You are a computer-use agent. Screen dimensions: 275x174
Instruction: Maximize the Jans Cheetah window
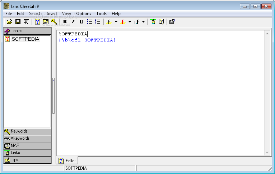(x=255, y=6)
